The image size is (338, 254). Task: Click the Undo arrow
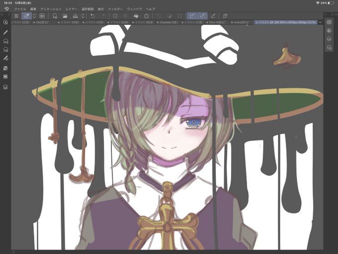point(92,16)
